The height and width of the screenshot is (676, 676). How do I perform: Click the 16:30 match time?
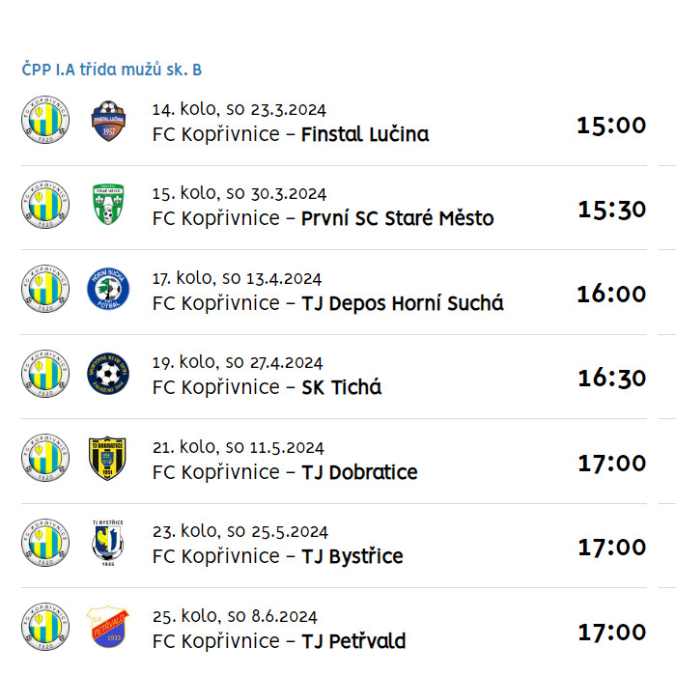coord(611,379)
